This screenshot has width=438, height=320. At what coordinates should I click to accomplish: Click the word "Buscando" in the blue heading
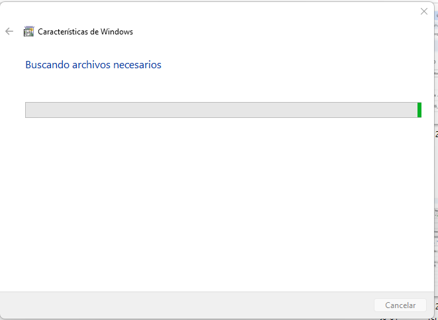45,65
